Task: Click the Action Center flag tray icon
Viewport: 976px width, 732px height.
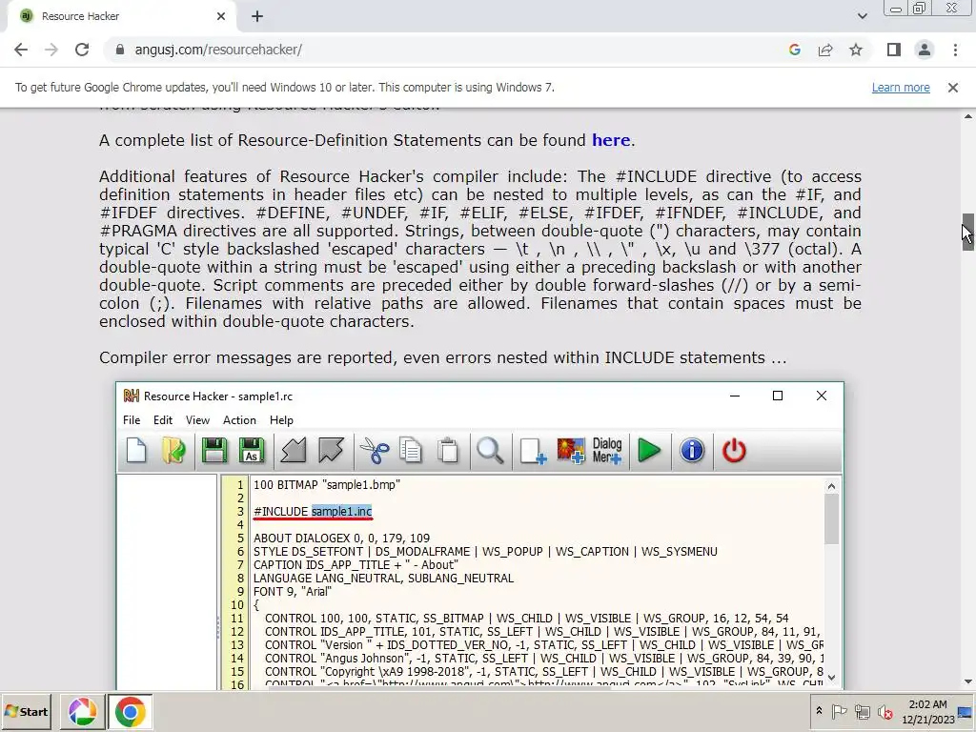Action: tap(839, 711)
